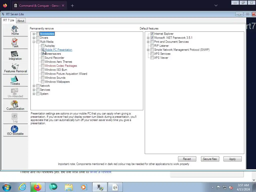
Task: Follow the 'write a review' link
Action: click(x=100, y=172)
